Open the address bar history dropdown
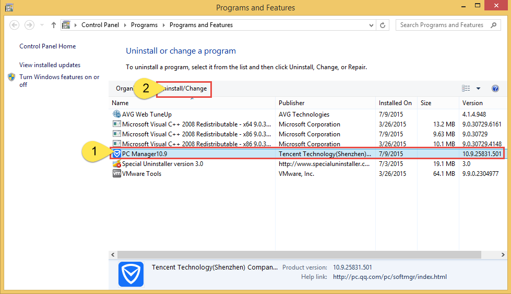Viewport: 511px width, 294px height. tap(371, 25)
